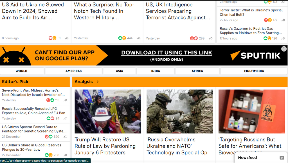Click reaction emojis showing 320 count
This screenshot has height=163, width=288.
pyautogui.click(x=49, y=137)
